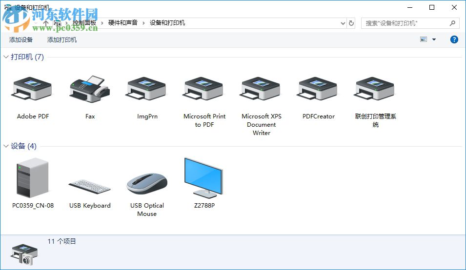The image size is (466, 270).
Task: Click the details pane printer thumbnail
Action: coord(24,254)
